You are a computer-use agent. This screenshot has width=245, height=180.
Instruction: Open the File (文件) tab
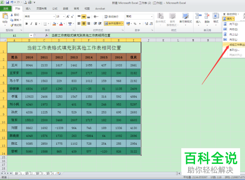tap(6, 9)
